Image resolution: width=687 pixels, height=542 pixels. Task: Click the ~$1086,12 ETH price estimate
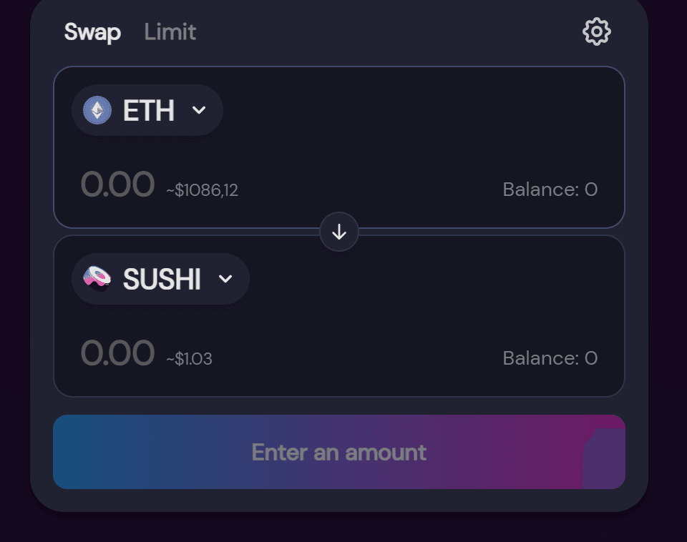tap(202, 190)
